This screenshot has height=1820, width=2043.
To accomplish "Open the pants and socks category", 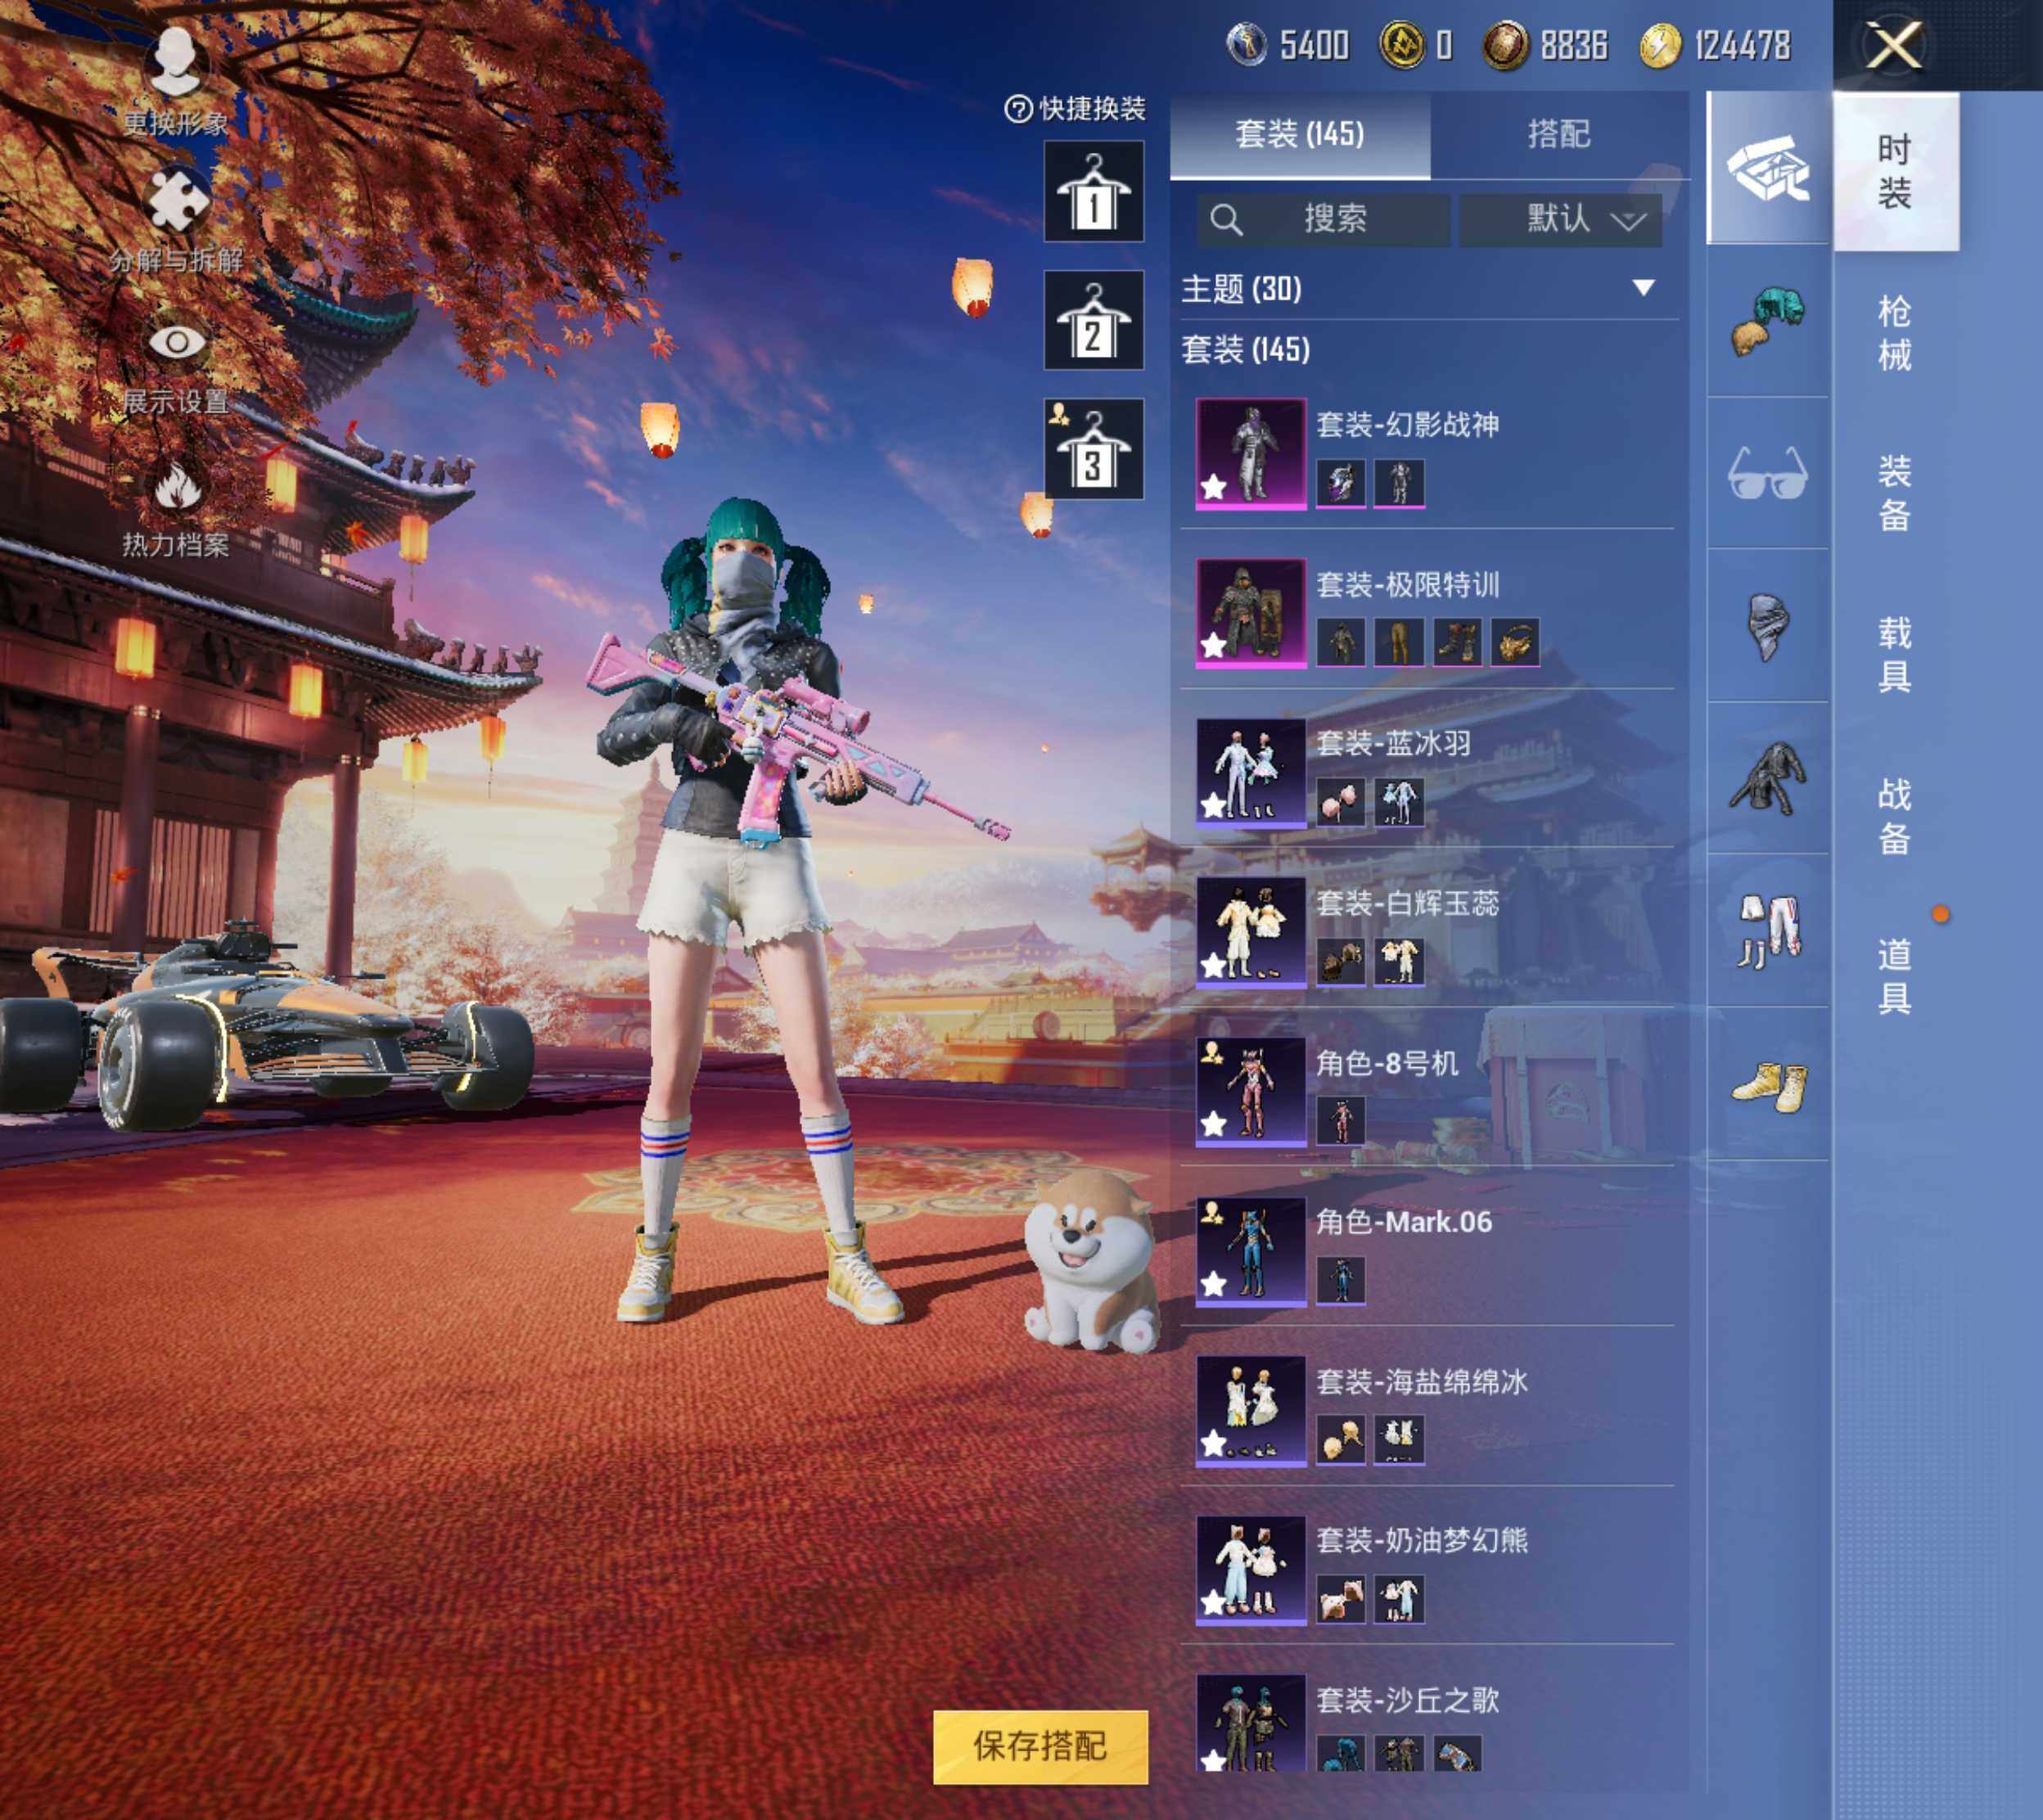I will (1767, 931).
